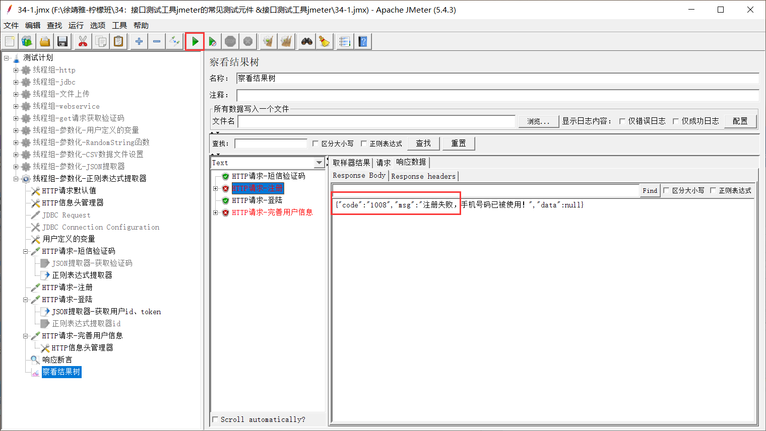
Task: Open the Templates toolbar icon
Action: click(x=27, y=41)
